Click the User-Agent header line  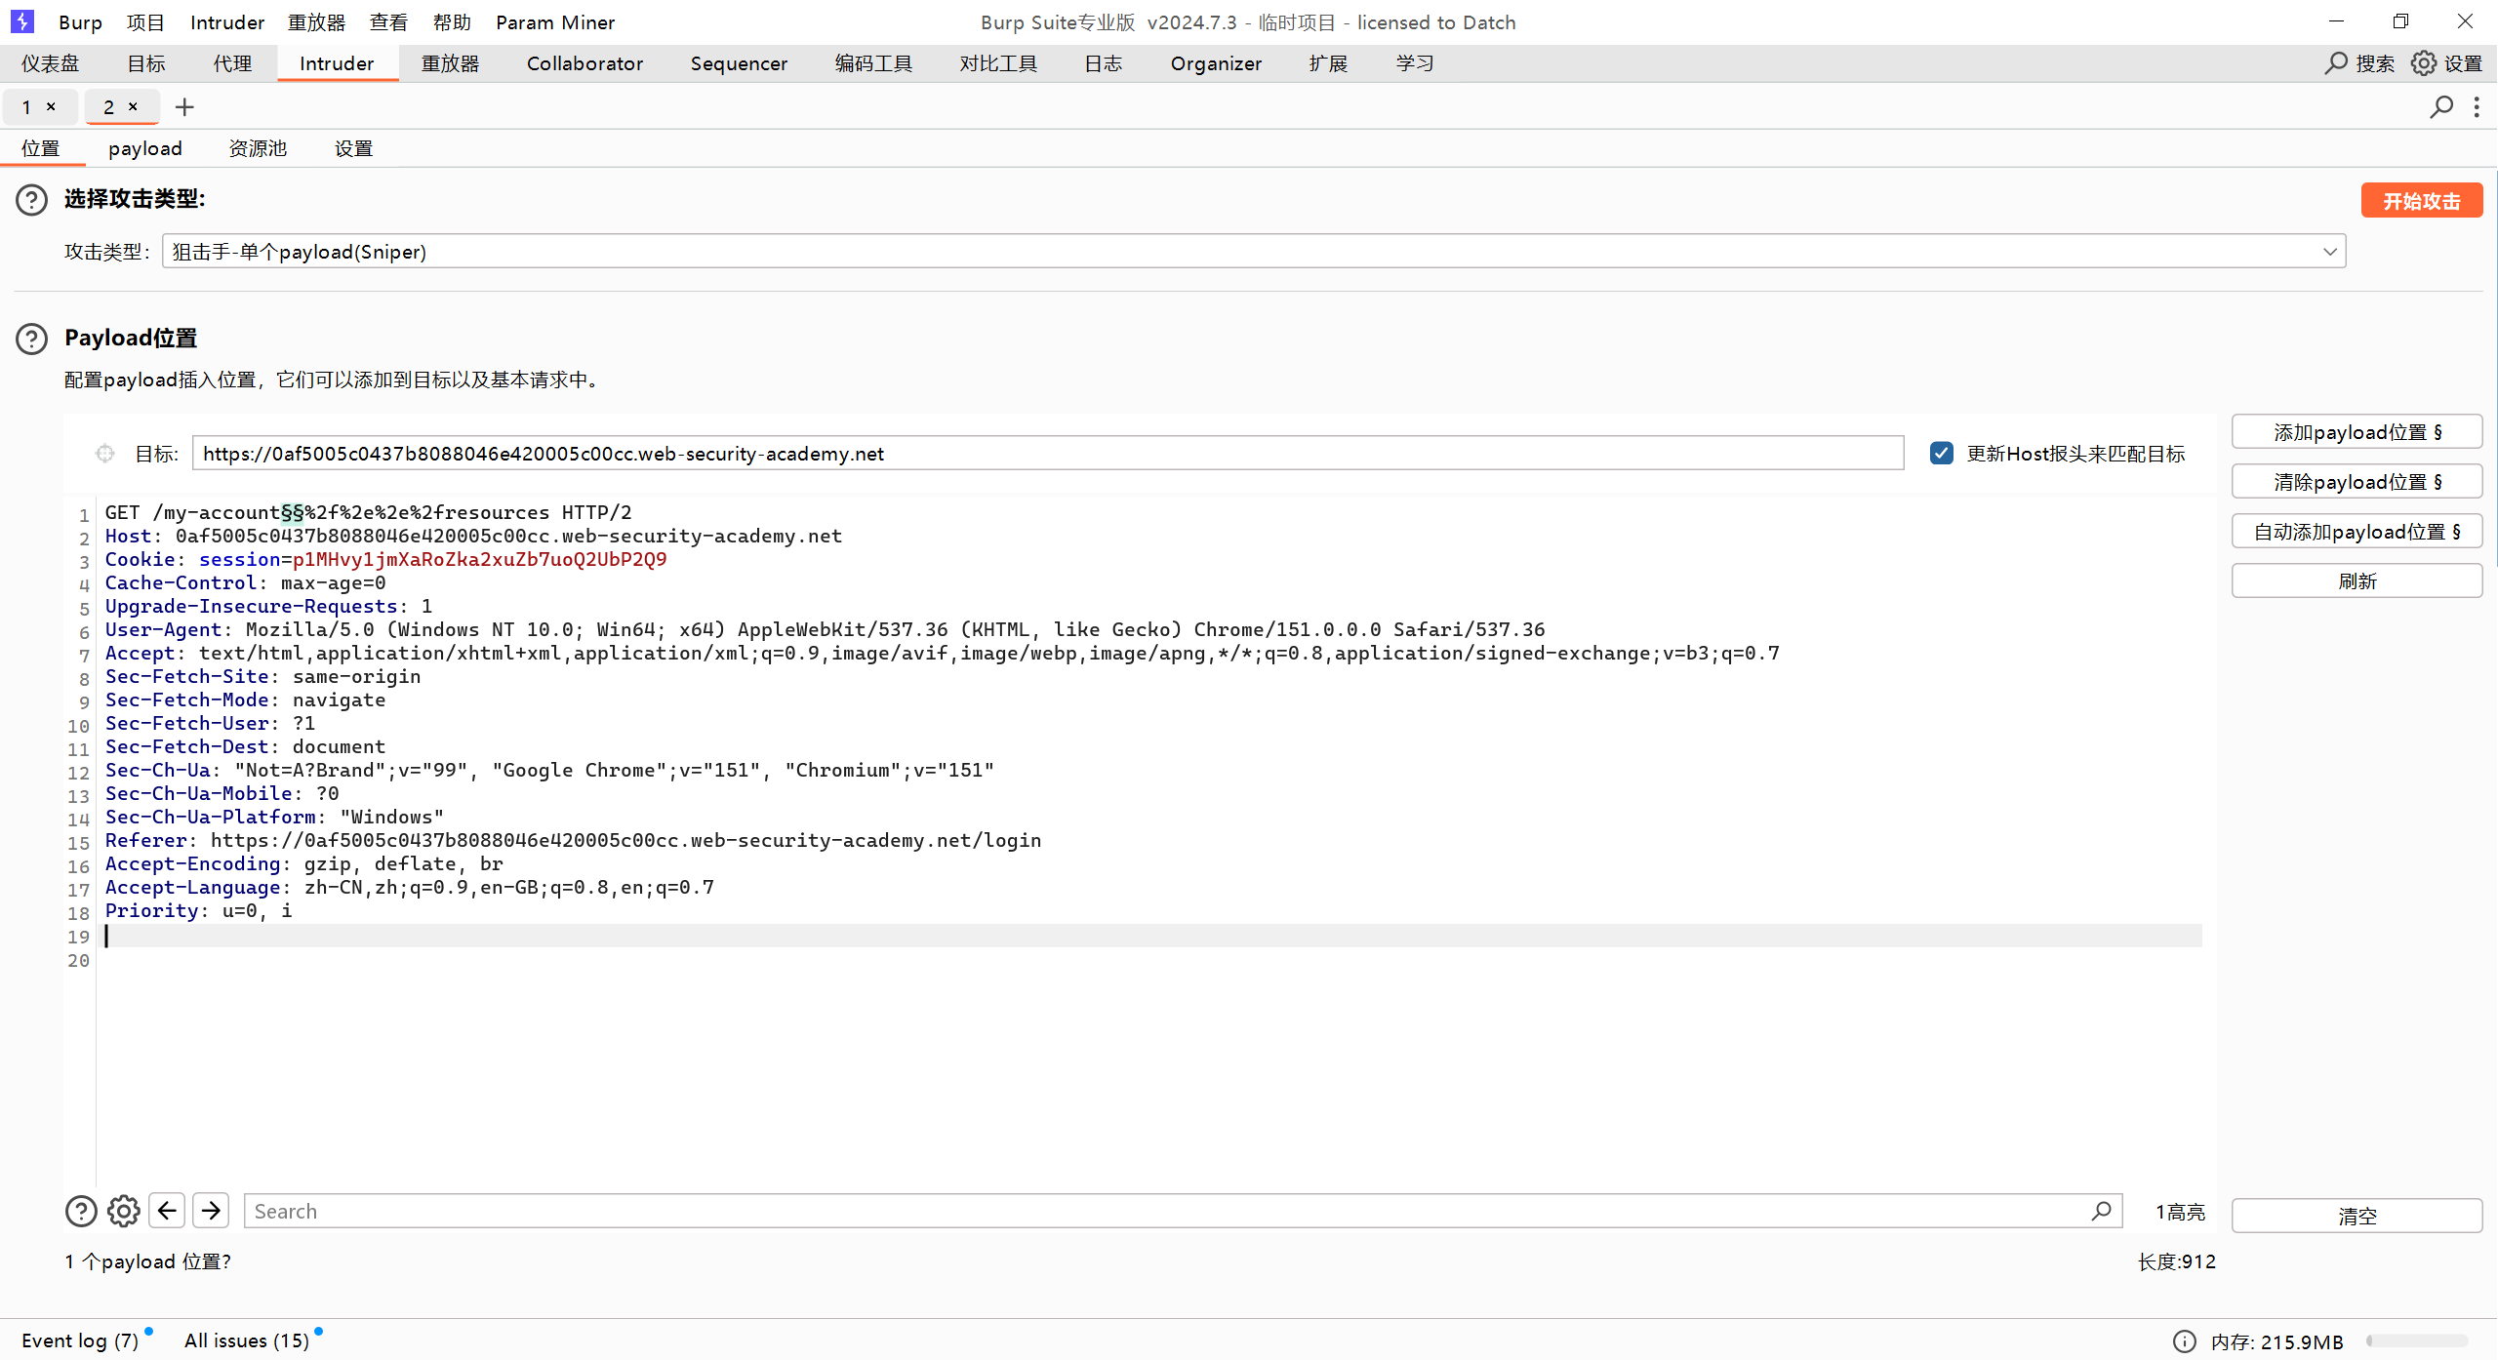825,629
